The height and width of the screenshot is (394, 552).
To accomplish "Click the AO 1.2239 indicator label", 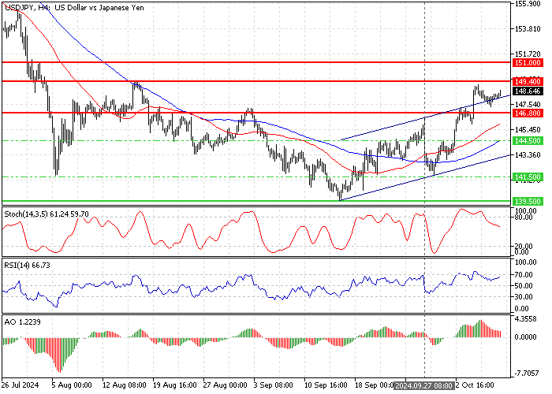I will point(22,322).
